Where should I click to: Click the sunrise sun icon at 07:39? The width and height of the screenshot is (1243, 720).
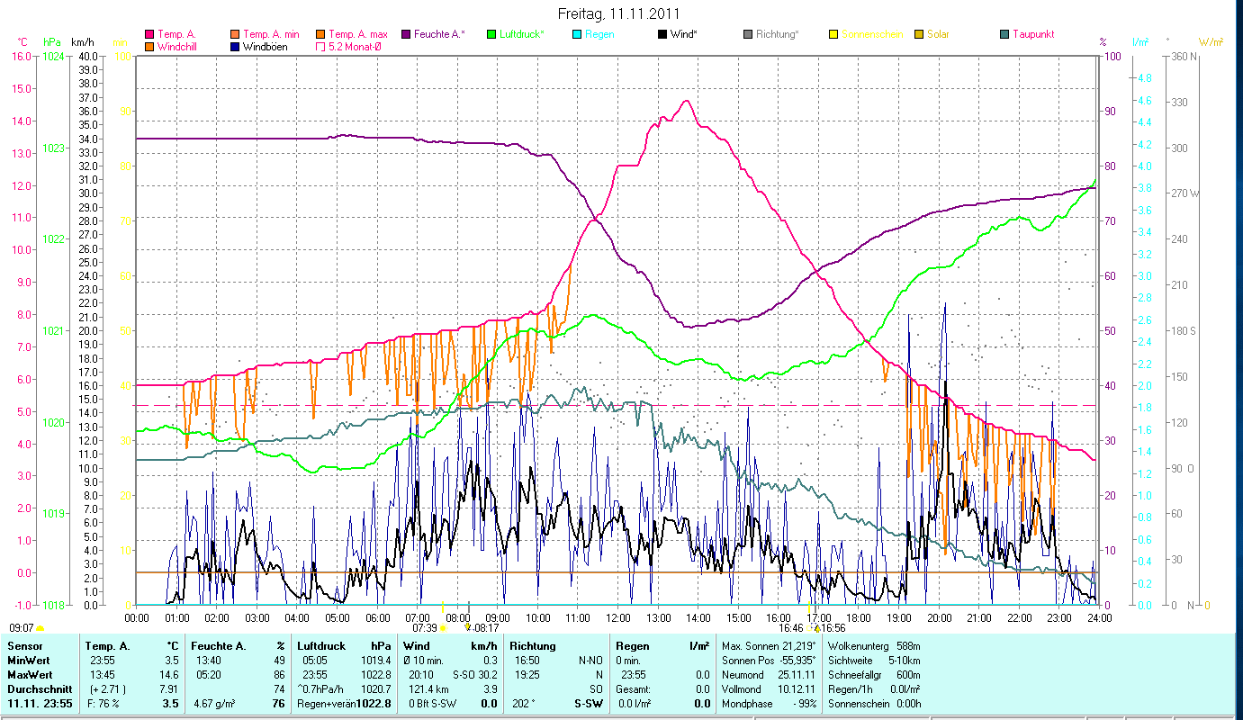click(443, 628)
